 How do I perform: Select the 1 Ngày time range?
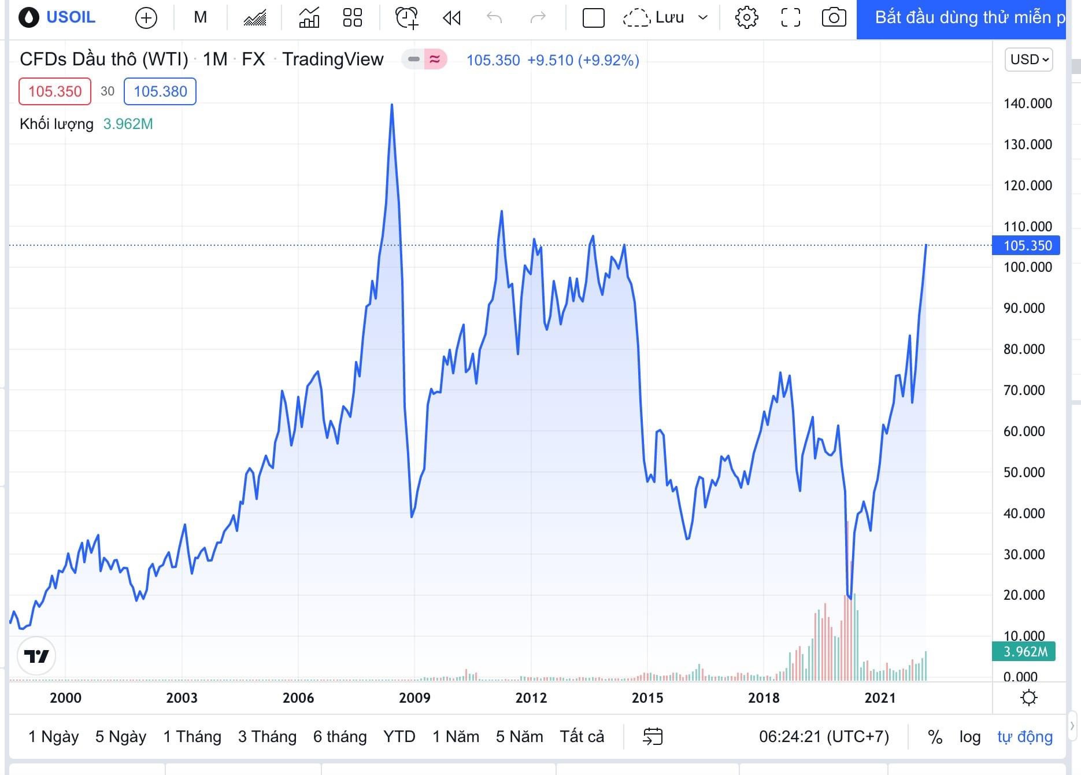[54, 737]
